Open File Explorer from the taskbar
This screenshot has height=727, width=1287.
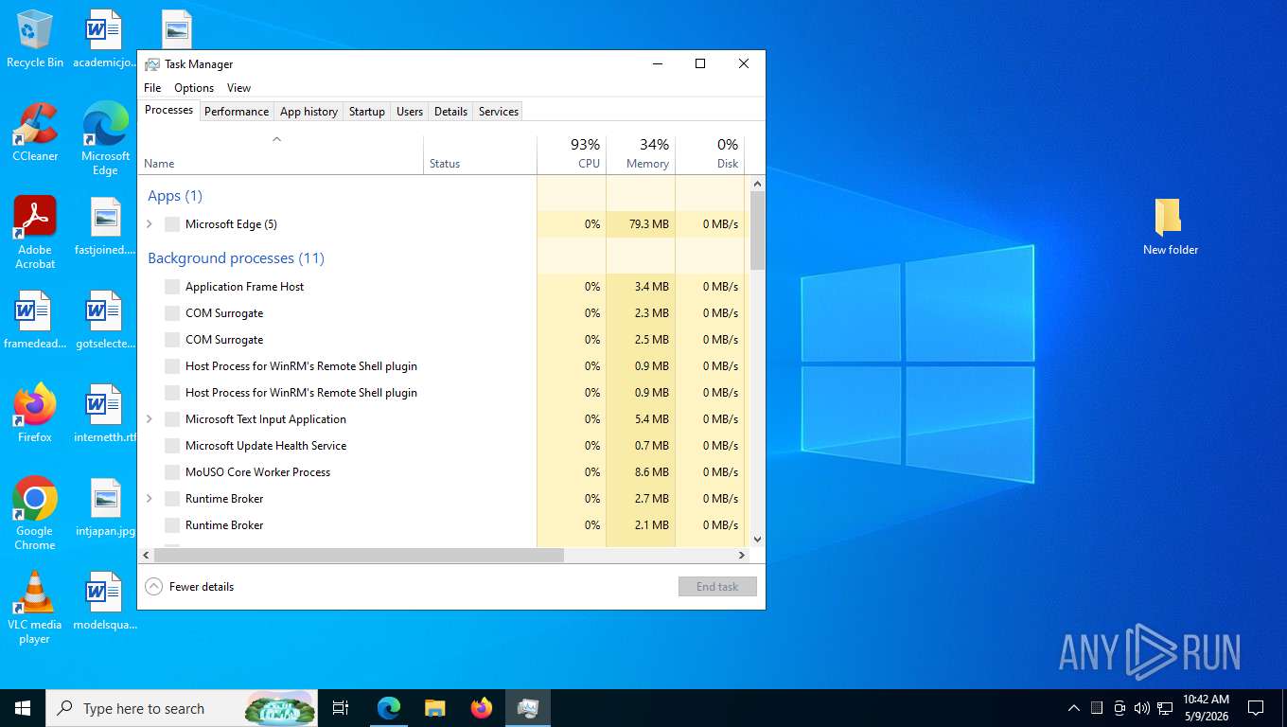[x=434, y=708]
